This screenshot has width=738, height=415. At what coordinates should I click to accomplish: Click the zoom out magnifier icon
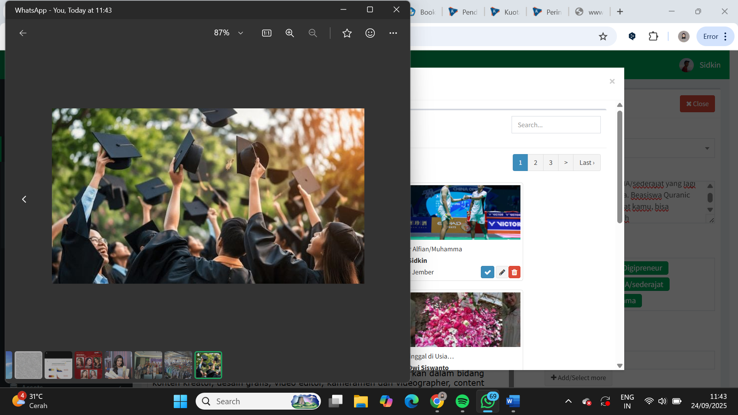[313, 33]
